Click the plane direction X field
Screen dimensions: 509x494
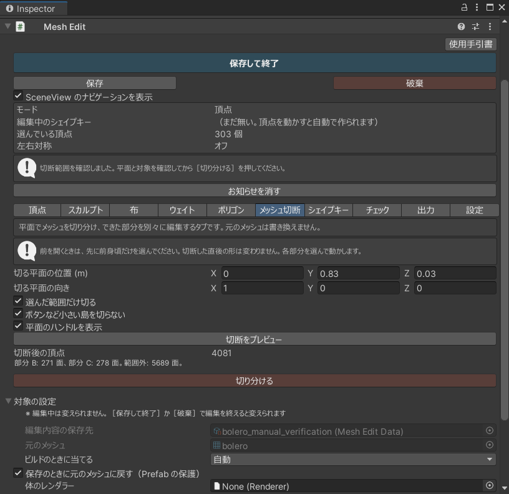point(262,288)
